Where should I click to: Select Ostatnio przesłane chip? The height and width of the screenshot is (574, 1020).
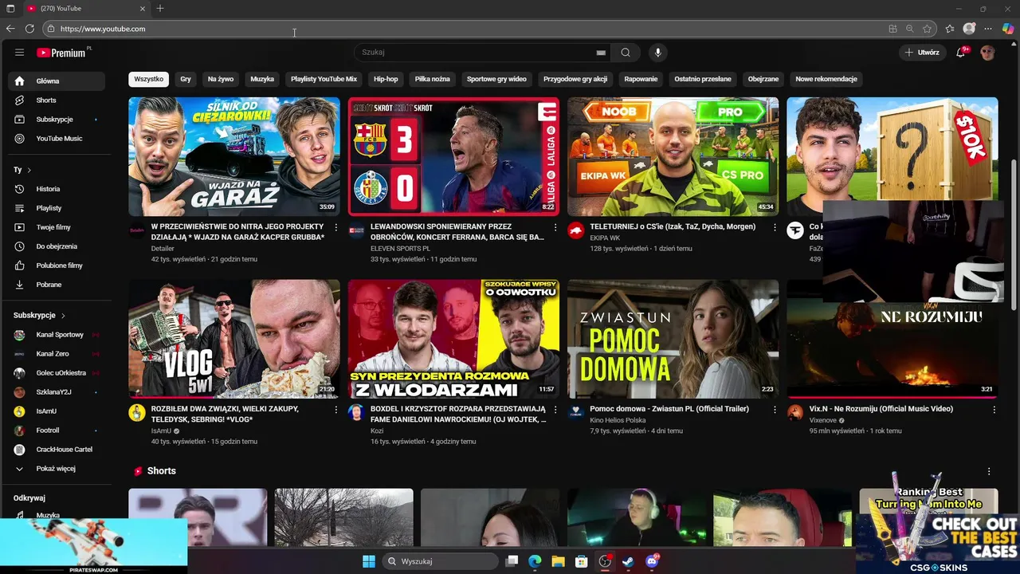[703, 79]
